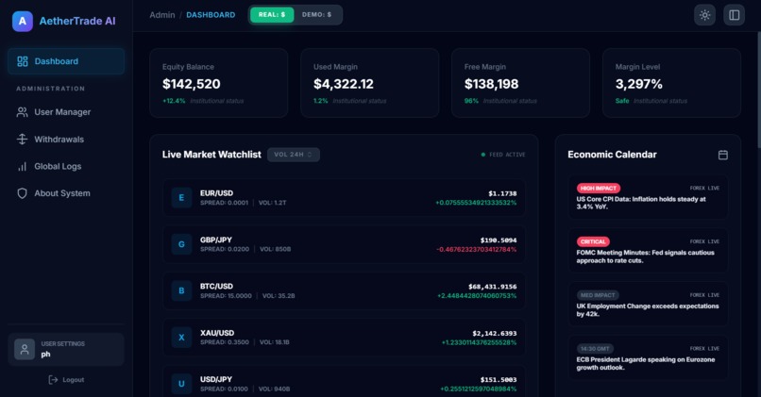
Task: Click the CRITICAL badge
Action: click(593, 241)
